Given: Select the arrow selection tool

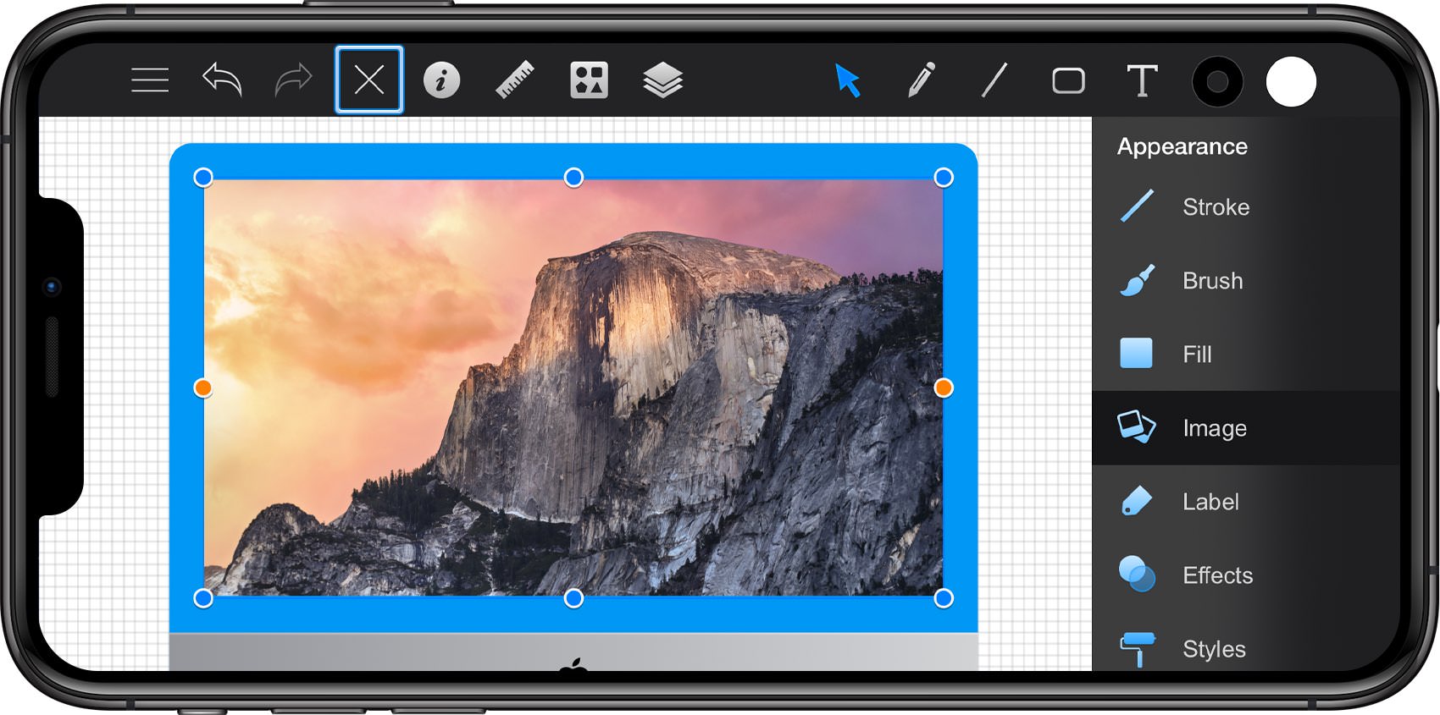Looking at the screenshot, I should click(847, 80).
